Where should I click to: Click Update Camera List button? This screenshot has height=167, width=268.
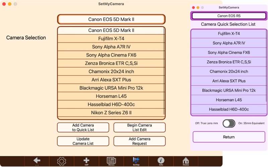coord(83,141)
